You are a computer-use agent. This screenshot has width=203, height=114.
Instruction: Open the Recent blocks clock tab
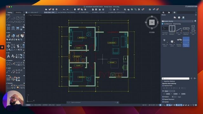179,17
